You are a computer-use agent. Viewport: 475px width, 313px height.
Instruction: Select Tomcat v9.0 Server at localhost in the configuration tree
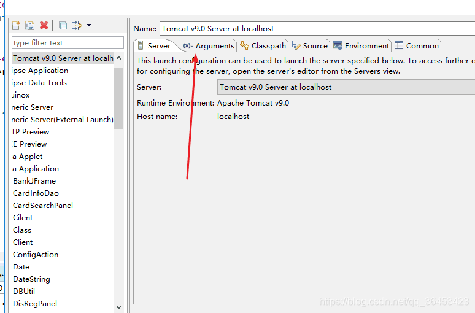[x=63, y=58]
